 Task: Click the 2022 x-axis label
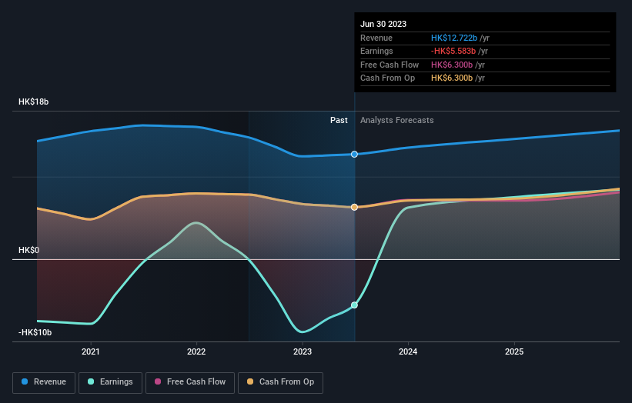[196, 351]
